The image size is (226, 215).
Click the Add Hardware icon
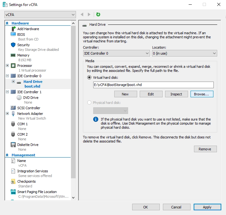tap(13, 29)
